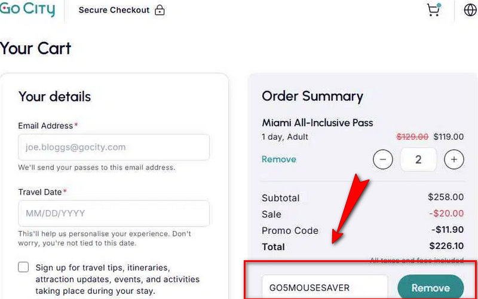Screen dimensions: 478x299
Task: Click the Travel Date MM/DD/YYYY field
Action: pyautogui.click(x=114, y=213)
